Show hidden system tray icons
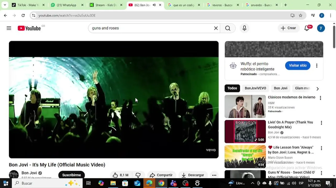The width and height of the screenshot is (336, 188). click(x=252, y=183)
